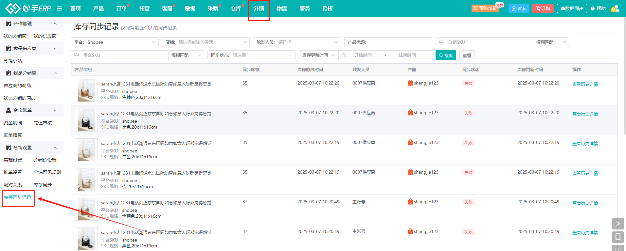Open the 数据 top menu
The height and width of the screenshot is (251, 626).
coord(190,8)
